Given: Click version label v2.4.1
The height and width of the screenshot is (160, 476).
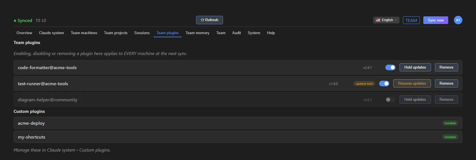Looking at the screenshot, I should (x=367, y=68).
